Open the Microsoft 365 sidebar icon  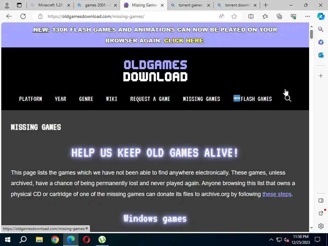click(x=321, y=42)
